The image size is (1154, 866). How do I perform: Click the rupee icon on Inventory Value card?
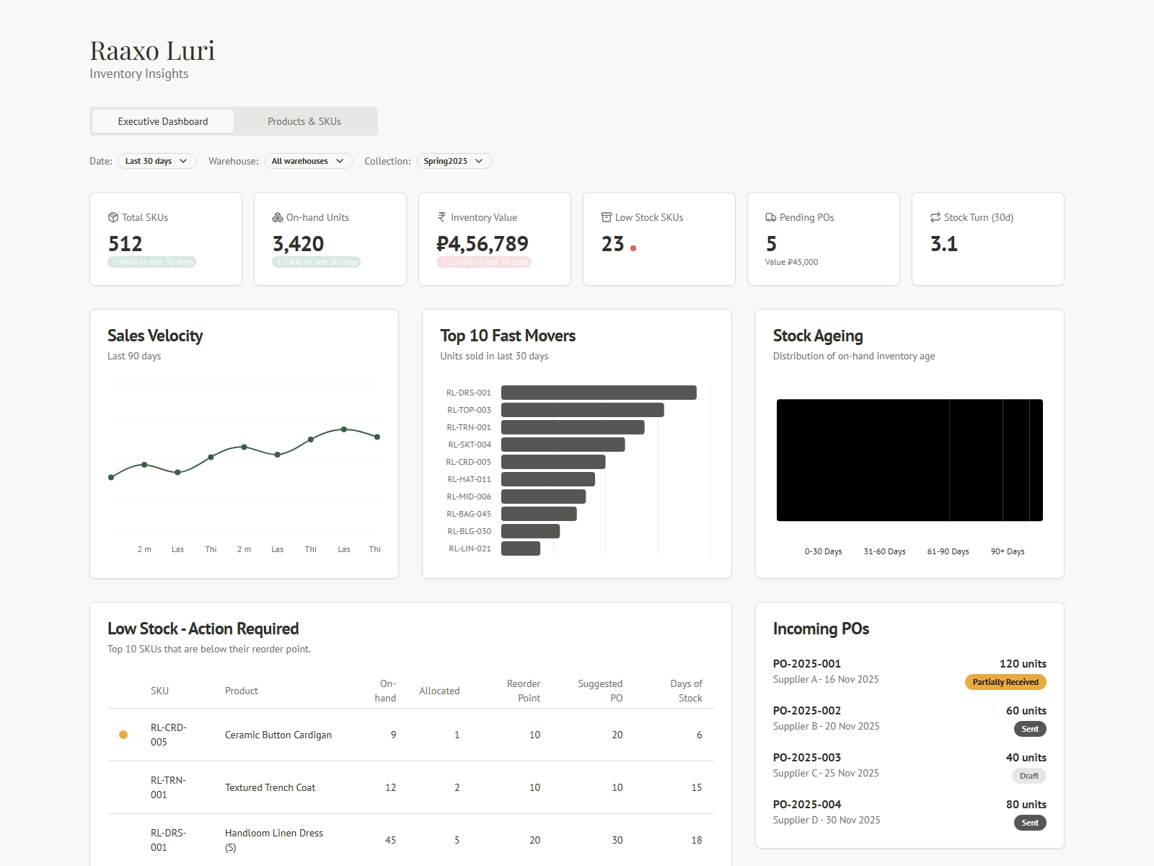440,217
